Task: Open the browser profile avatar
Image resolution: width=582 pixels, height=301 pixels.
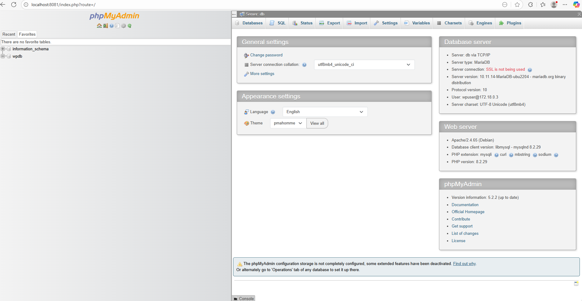Action: 554,5
